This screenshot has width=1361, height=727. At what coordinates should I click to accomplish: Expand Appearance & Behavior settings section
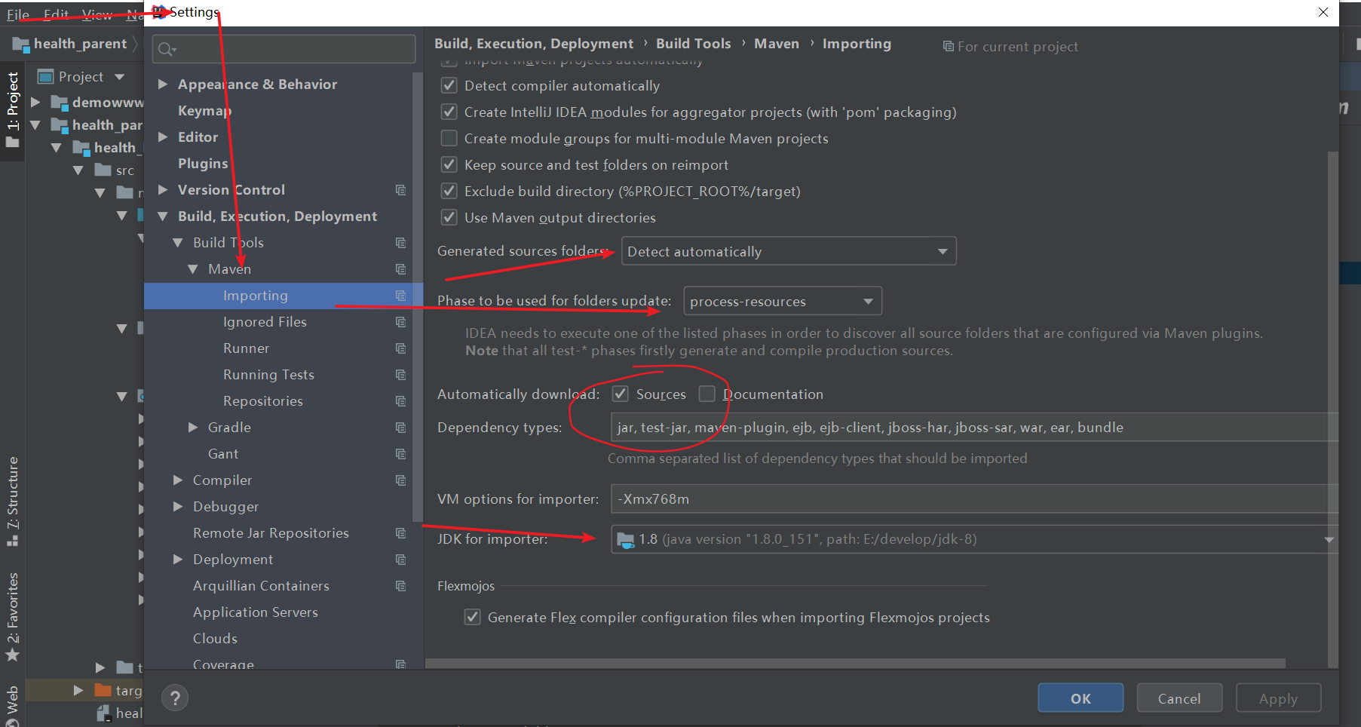click(162, 84)
